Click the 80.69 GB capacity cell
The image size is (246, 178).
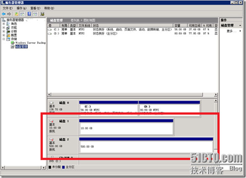(x=180, y=34)
